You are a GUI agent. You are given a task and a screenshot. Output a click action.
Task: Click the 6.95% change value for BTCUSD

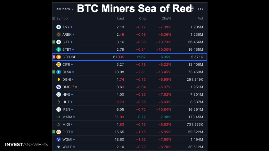tap(166, 57)
